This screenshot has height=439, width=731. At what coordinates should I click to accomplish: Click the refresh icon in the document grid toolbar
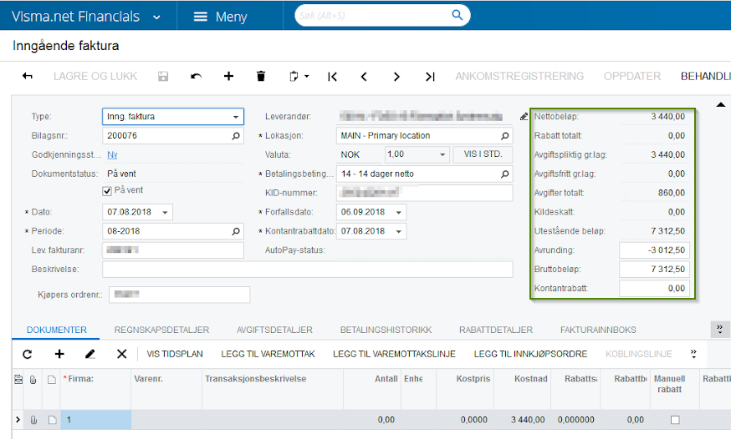(x=27, y=354)
